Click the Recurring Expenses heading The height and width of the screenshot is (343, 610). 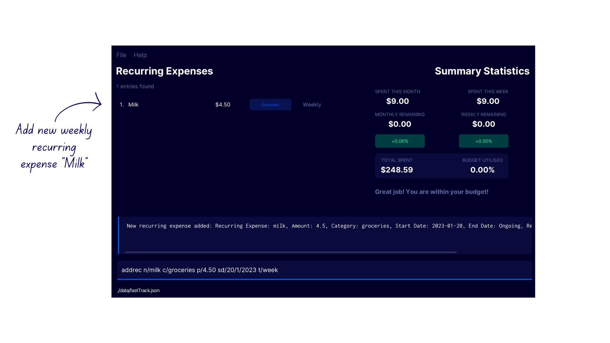pyautogui.click(x=164, y=71)
